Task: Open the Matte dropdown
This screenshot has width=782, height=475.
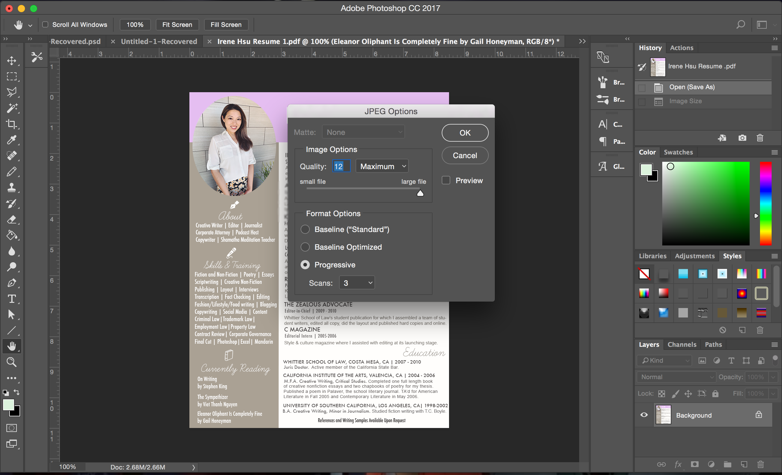Action: 364,132
